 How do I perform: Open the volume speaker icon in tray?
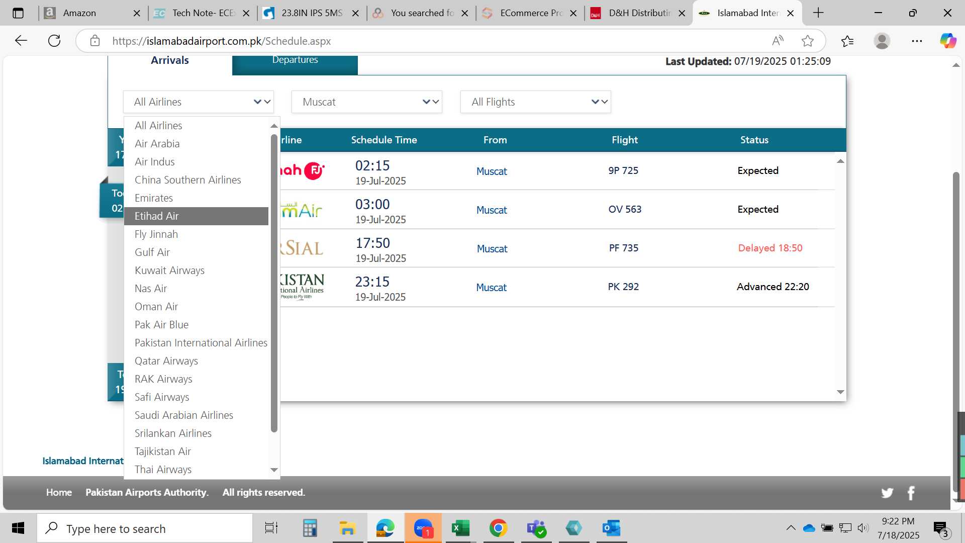click(863, 528)
